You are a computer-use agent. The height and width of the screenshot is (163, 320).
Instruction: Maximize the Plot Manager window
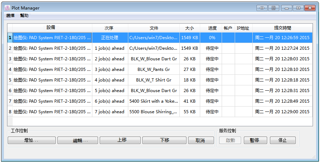[x=298, y=8]
